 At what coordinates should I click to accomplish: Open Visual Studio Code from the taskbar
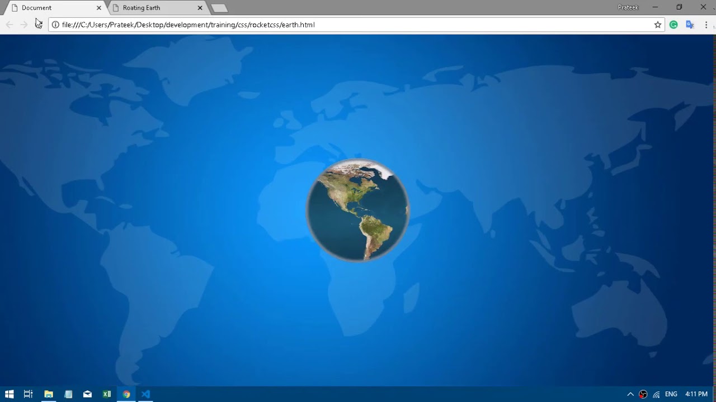(146, 394)
